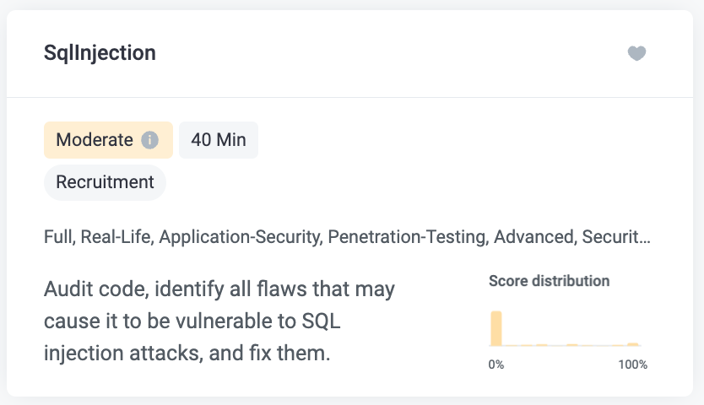Select the Moderate difficulty badge
Screen dimensions: 704x405
(x=108, y=140)
